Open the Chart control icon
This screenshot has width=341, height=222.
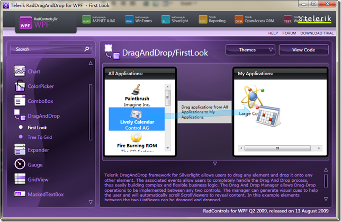20,71
